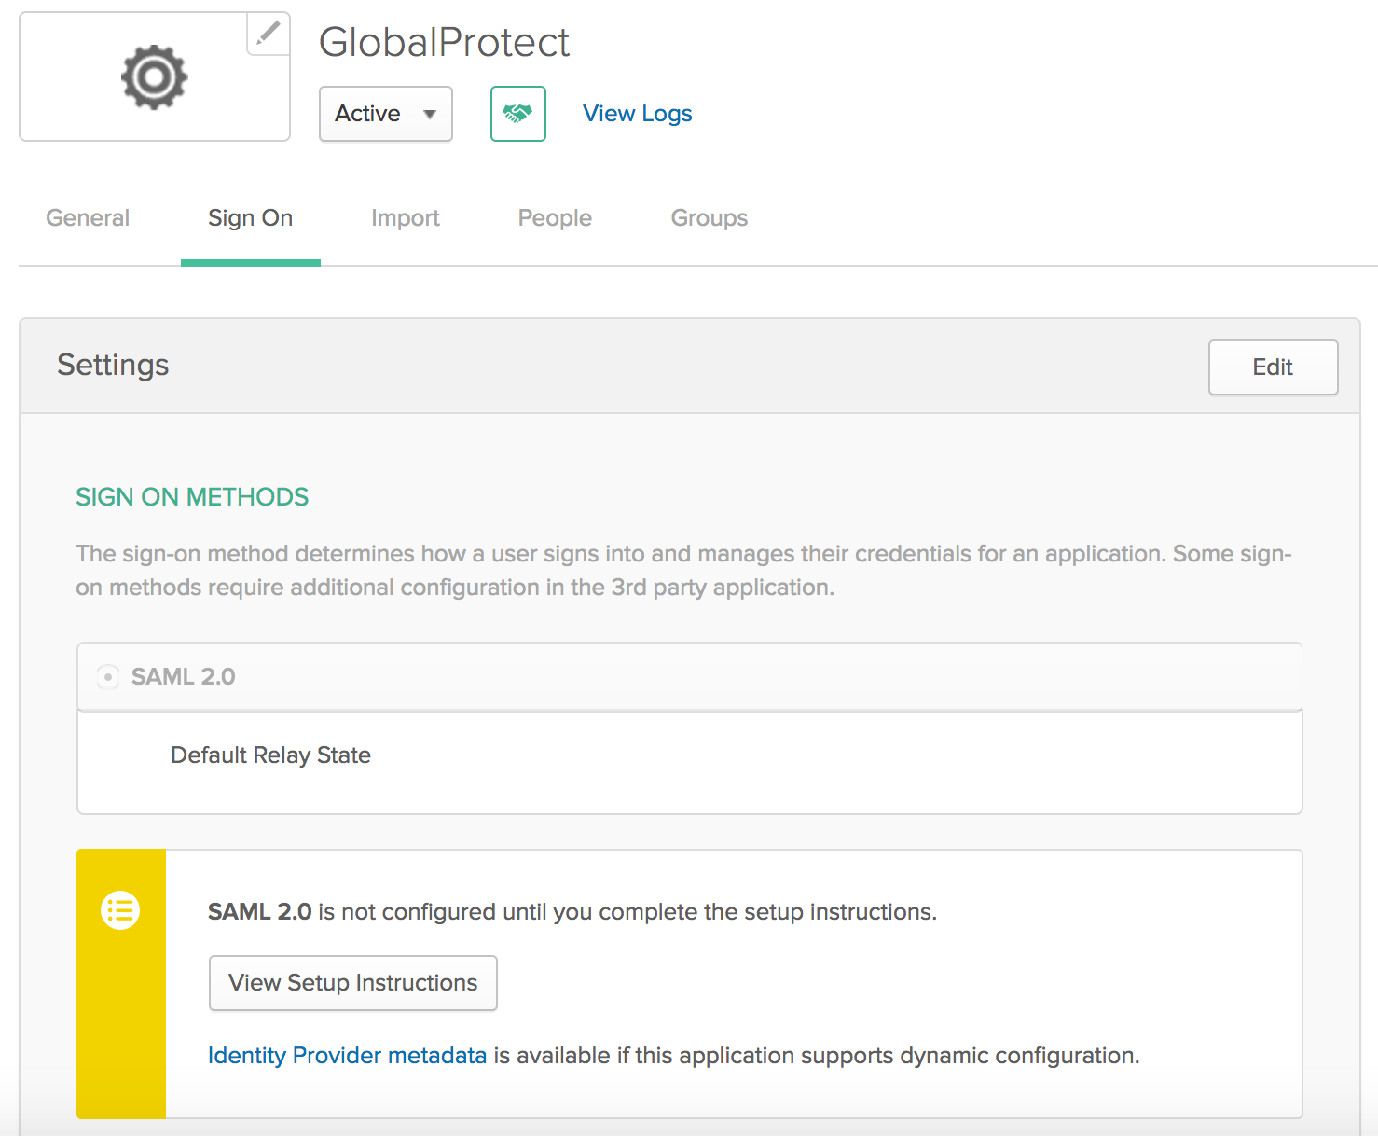Click the SAML 2.0 method label

click(x=184, y=676)
